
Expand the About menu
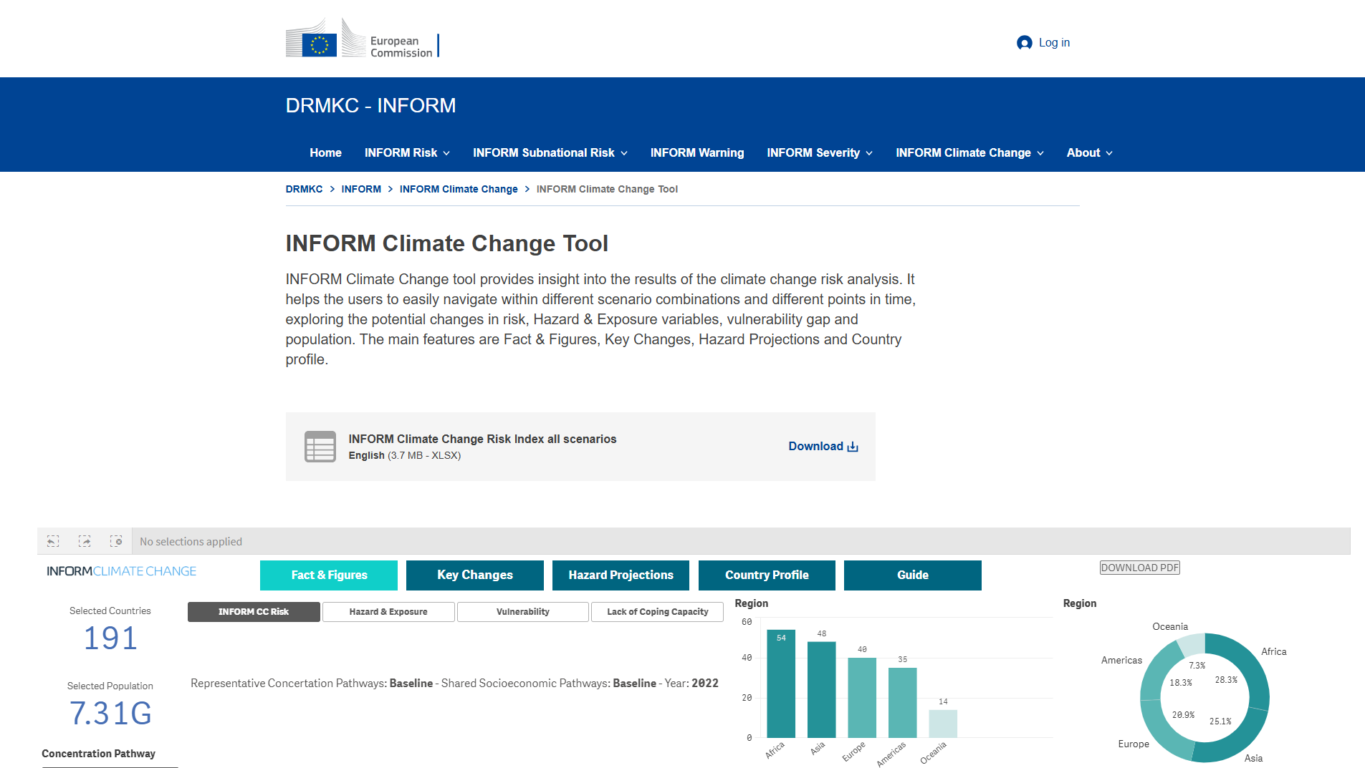1088,152
